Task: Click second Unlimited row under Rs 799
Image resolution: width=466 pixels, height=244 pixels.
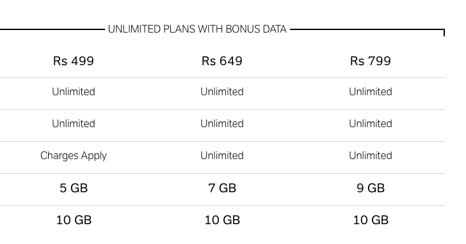Action: coord(370,124)
